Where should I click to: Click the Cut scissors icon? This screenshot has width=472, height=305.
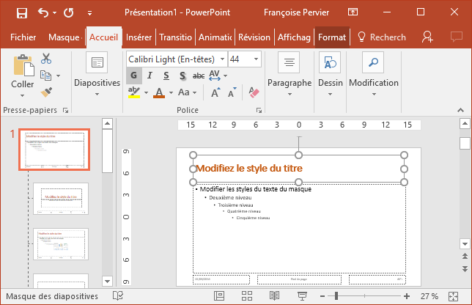46,59
